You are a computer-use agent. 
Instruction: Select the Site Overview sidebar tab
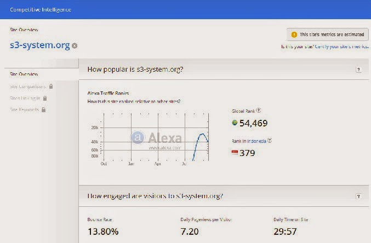(24, 74)
